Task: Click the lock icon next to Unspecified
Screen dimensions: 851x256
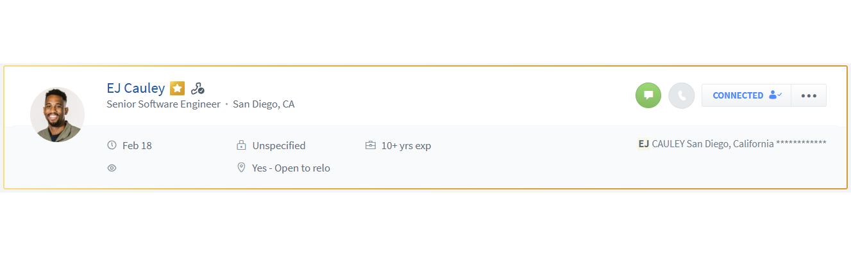Action: [x=241, y=145]
